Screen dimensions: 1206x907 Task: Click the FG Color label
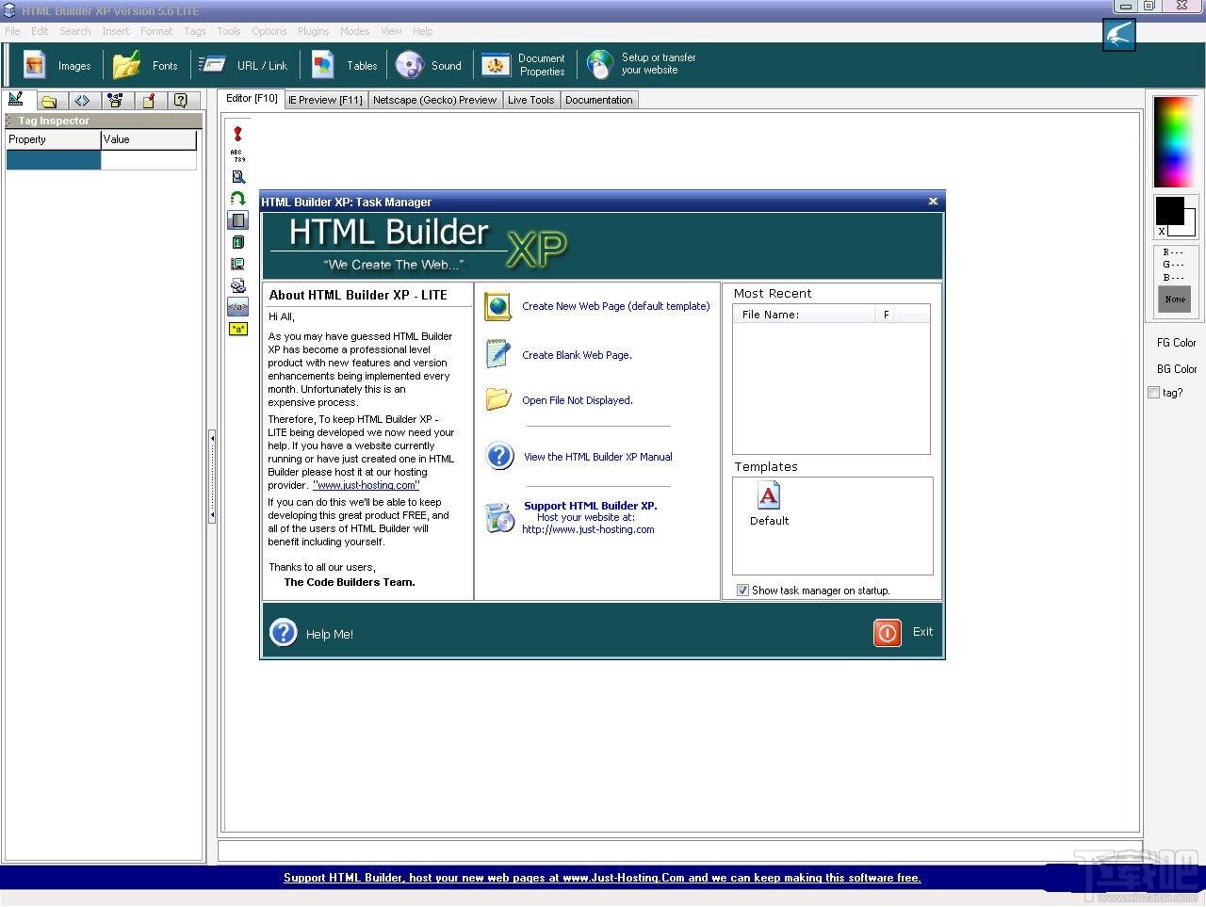pyautogui.click(x=1177, y=343)
